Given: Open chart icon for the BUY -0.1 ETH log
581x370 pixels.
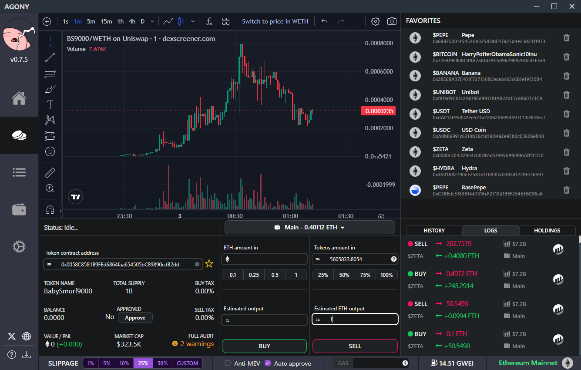Looking at the screenshot, I should [x=558, y=340].
